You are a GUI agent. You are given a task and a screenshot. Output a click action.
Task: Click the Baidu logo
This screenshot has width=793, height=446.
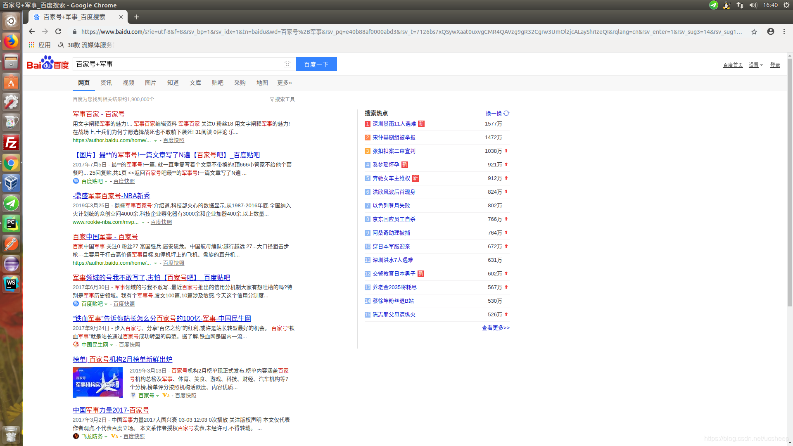click(x=47, y=63)
